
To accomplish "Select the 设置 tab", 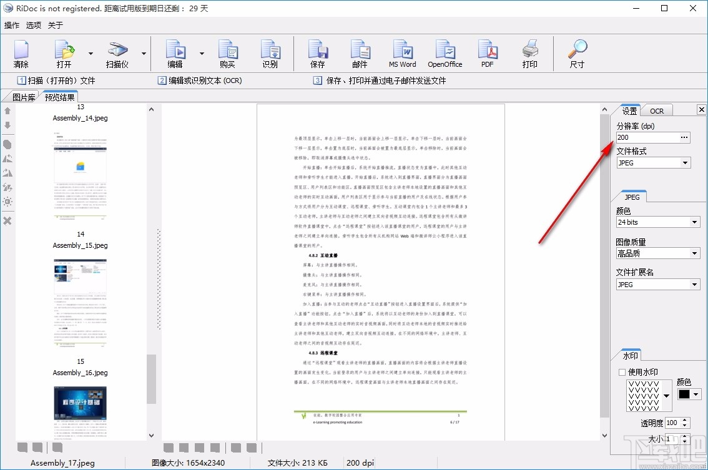I will 629,110.
